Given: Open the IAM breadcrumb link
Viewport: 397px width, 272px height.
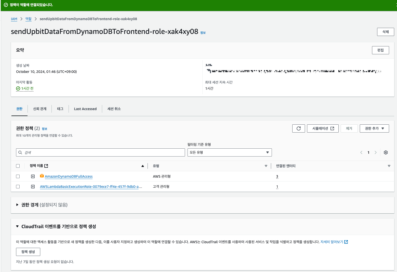Looking at the screenshot, I should (14, 19).
